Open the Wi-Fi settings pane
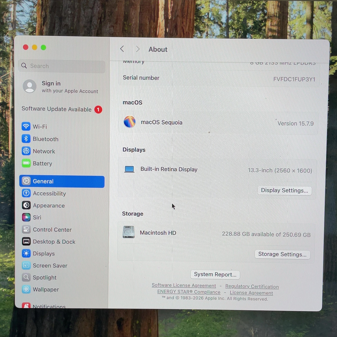This screenshot has height=337, width=337. (62, 126)
